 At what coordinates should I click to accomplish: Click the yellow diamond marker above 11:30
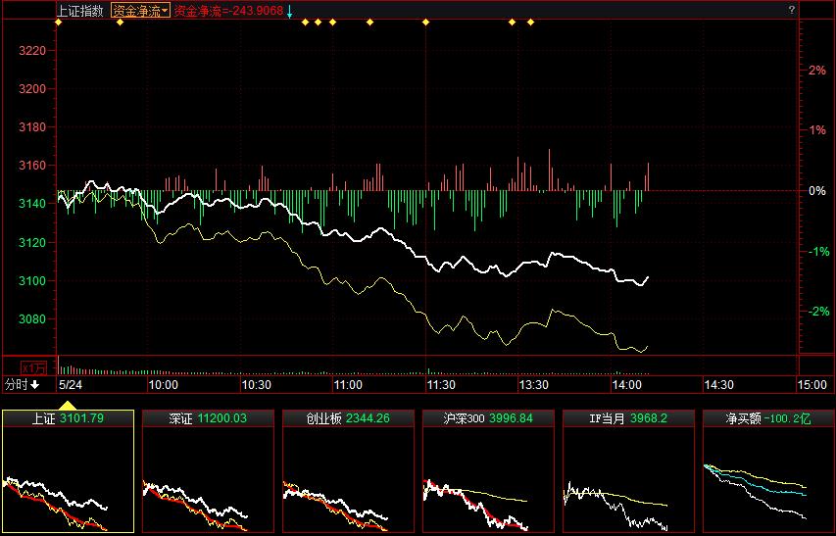click(425, 22)
